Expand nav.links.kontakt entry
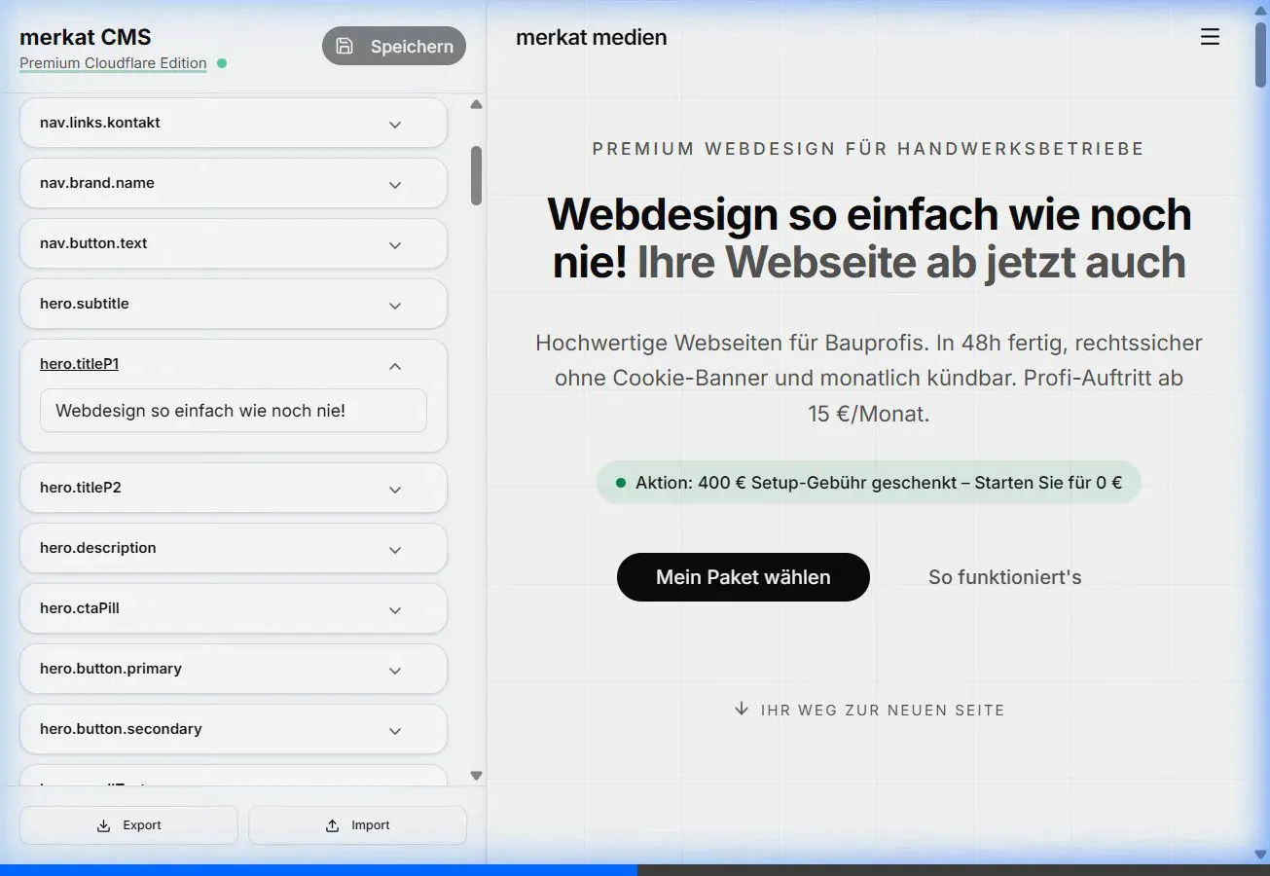 pyautogui.click(x=395, y=124)
